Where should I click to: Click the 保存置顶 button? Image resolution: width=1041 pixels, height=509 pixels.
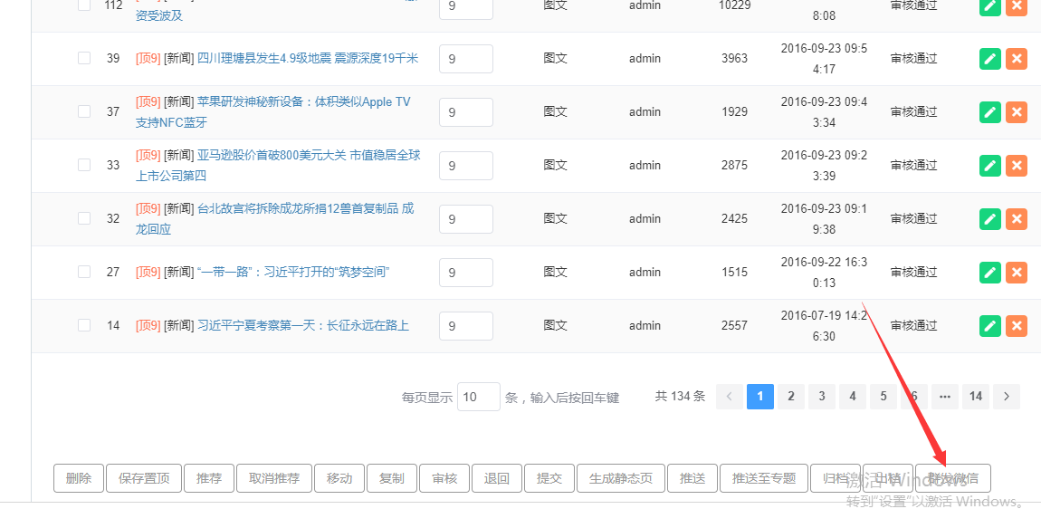click(x=143, y=478)
